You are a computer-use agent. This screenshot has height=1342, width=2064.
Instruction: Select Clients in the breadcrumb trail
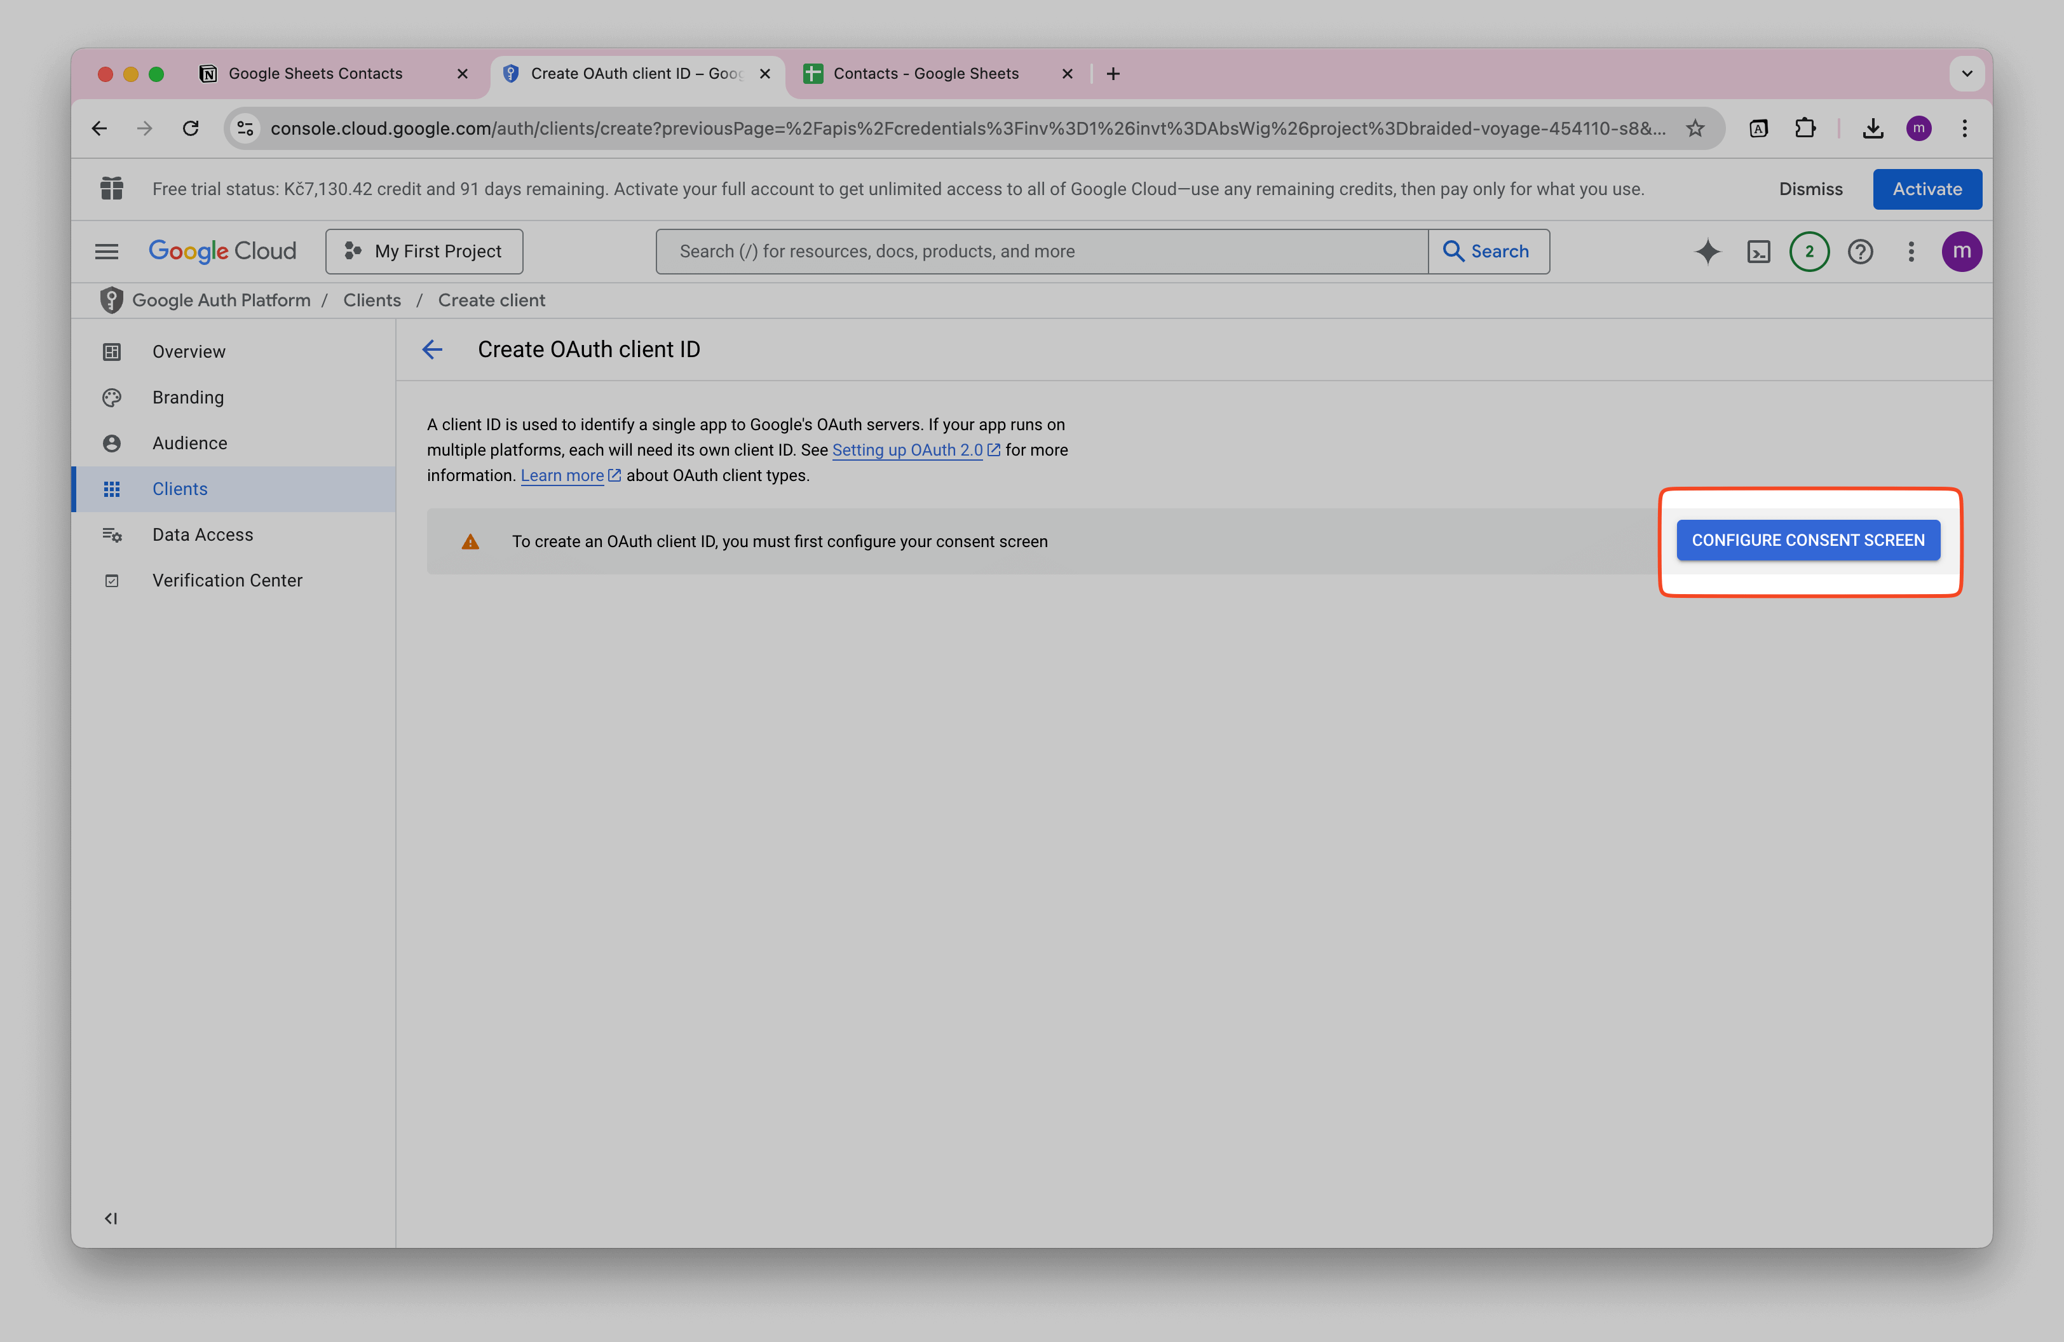click(x=372, y=300)
